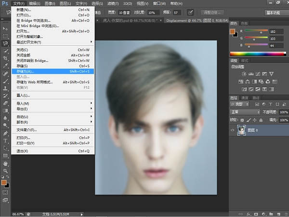Select the Dodge tool
The width and height of the screenshot is (289, 217).
[x=5, y=125]
